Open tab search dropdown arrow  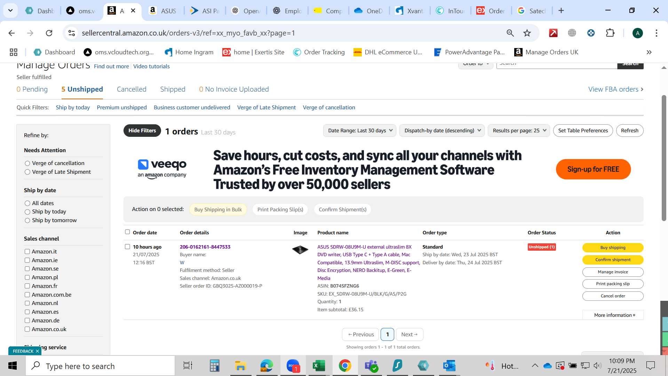(10, 11)
